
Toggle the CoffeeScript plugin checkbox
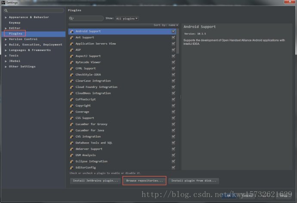click(x=173, y=100)
